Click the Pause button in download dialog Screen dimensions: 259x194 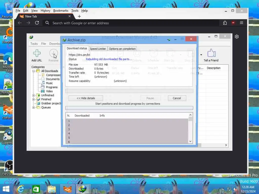pyautogui.click(x=150, y=98)
